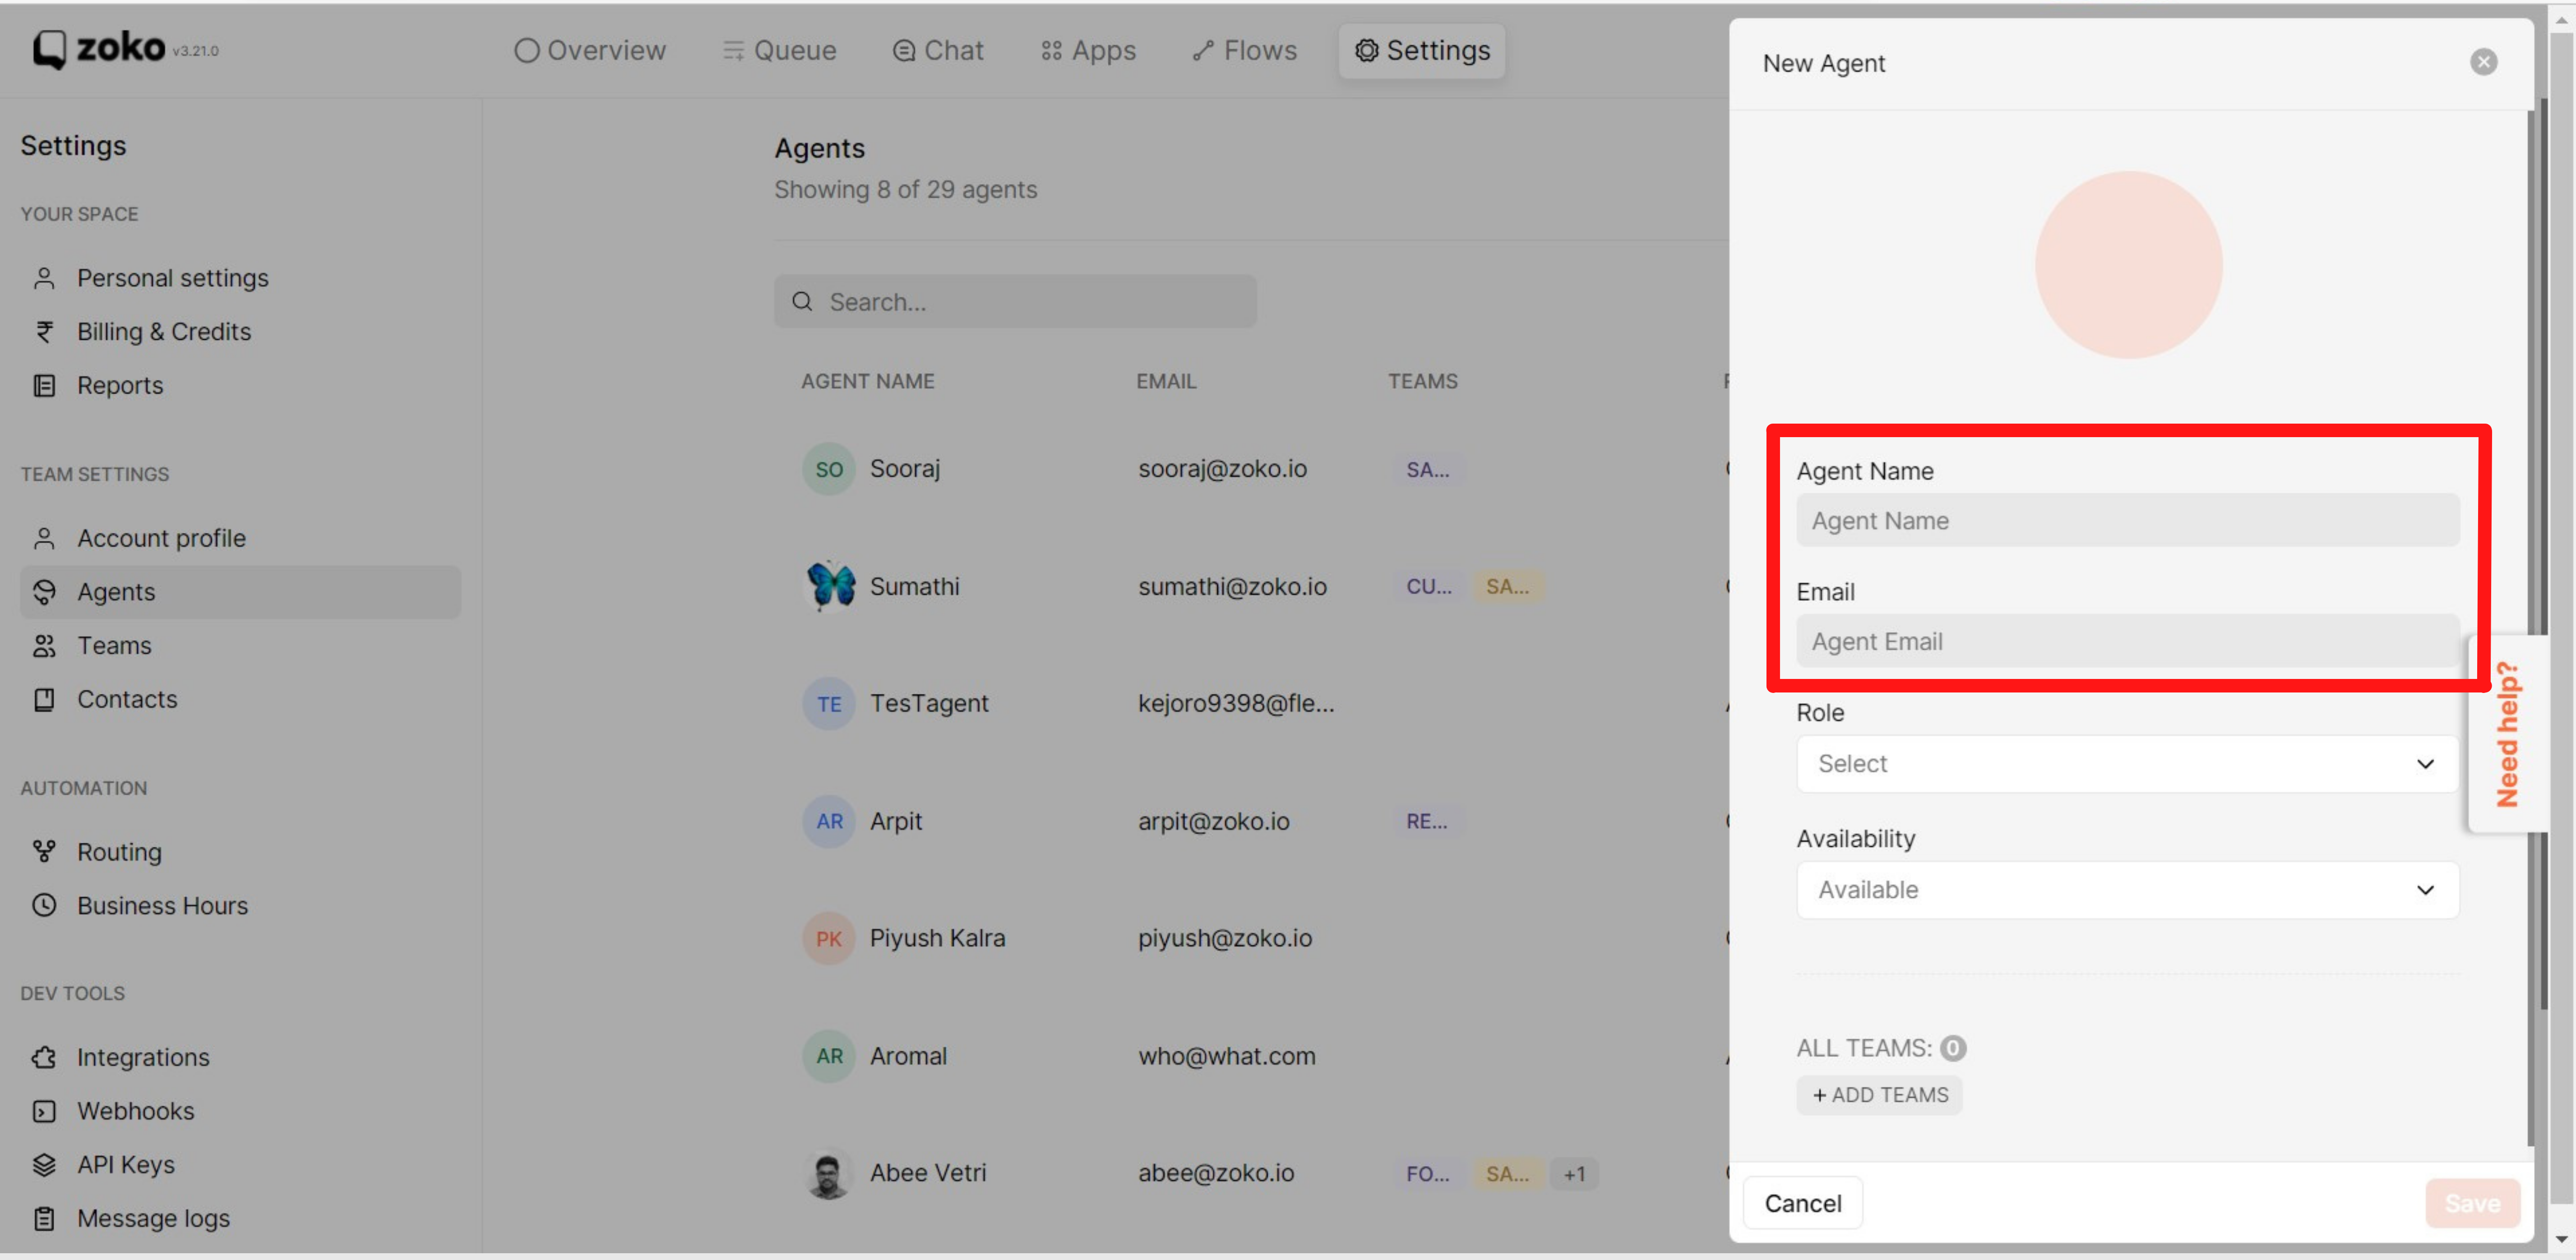Click Abee Vetri's +1 teams badge
This screenshot has width=2576, height=1260.
tap(1574, 1174)
